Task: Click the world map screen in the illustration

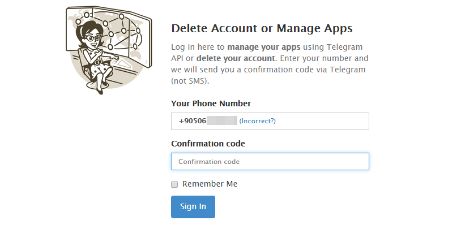Action: (x=136, y=40)
